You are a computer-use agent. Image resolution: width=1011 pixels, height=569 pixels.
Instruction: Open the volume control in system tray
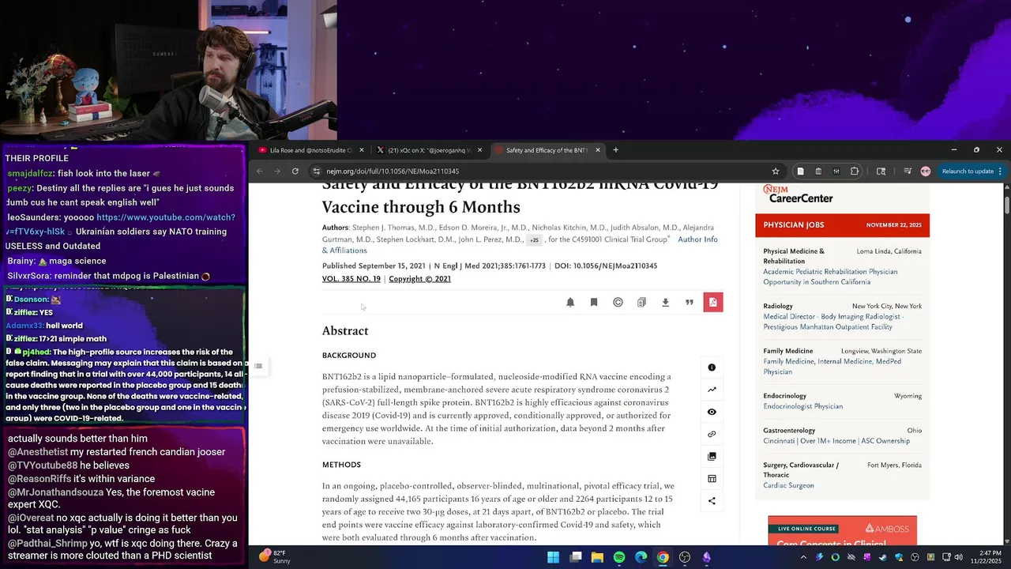[958, 557]
